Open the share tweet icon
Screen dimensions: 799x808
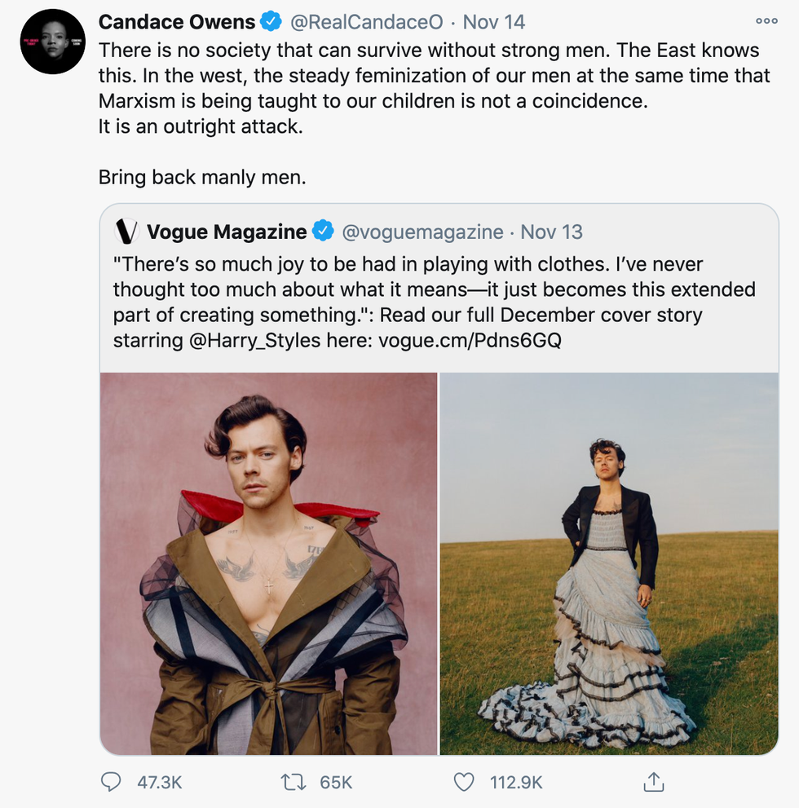652,782
